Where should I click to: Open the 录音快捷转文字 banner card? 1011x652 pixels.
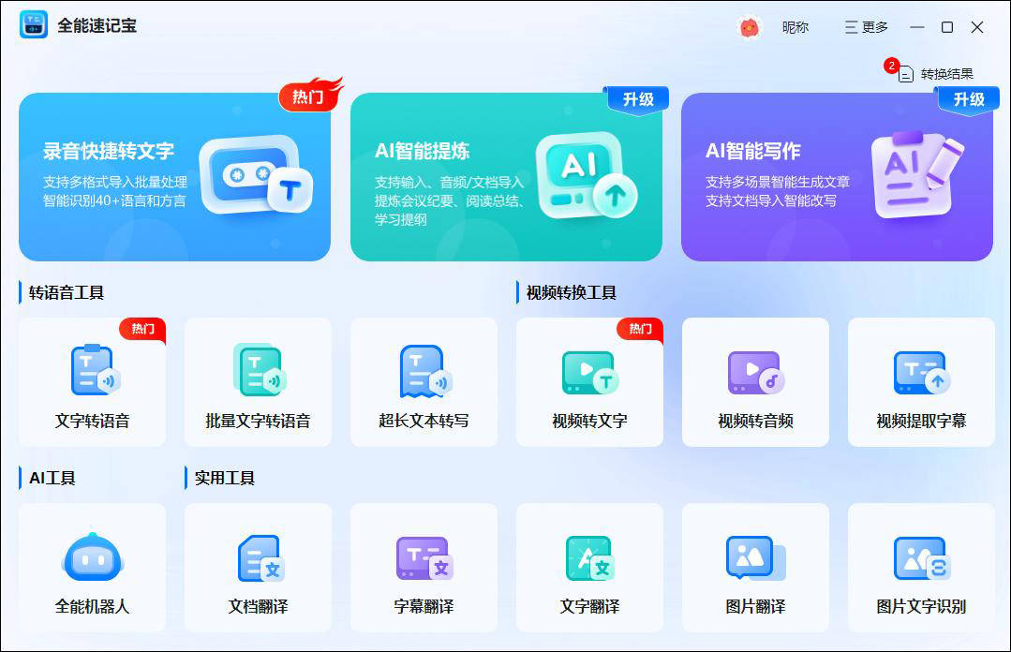[174, 177]
